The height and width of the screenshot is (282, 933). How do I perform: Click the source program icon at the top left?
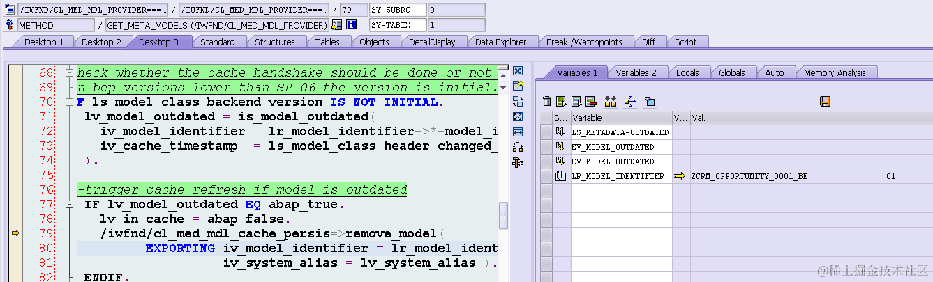coord(9,10)
